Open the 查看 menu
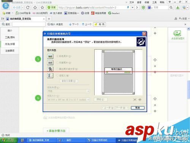The height and width of the screenshot is (143, 190). click(139, 2)
